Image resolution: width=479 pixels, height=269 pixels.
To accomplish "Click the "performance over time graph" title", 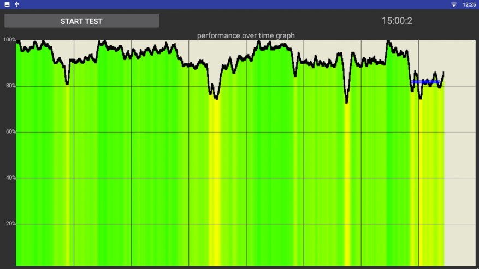I will click(246, 35).
